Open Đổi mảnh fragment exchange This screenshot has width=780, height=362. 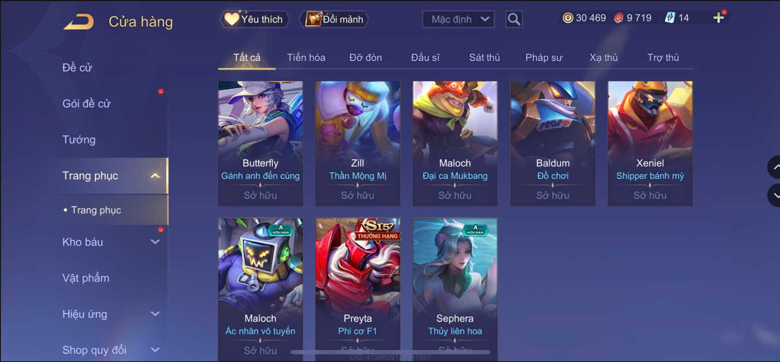[x=335, y=19]
